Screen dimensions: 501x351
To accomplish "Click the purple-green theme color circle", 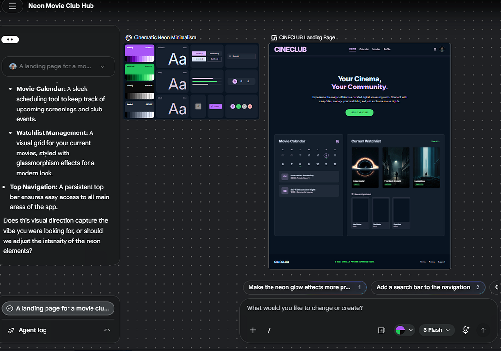I will tap(400, 330).
